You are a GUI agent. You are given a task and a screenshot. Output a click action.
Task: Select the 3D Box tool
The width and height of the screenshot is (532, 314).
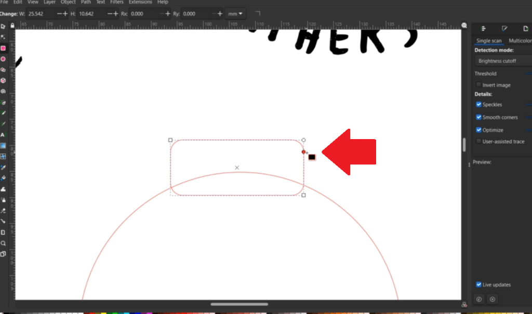pos(3,80)
